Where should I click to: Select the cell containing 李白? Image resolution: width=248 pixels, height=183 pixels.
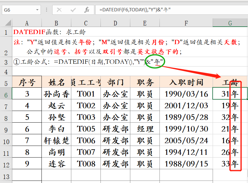tap(56, 128)
